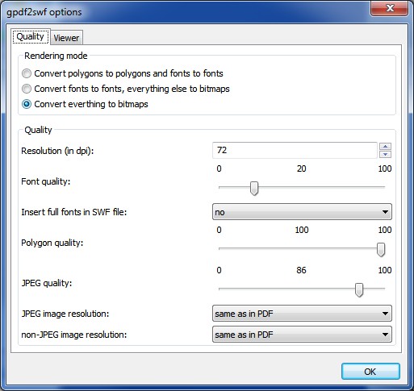Click the Insert full fonts in SWF file label
414x391 pixels.
click(74, 212)
